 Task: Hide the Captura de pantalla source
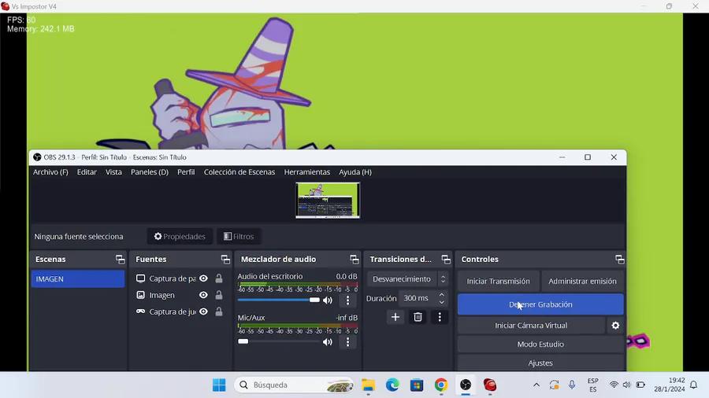(x=203, y=278)
